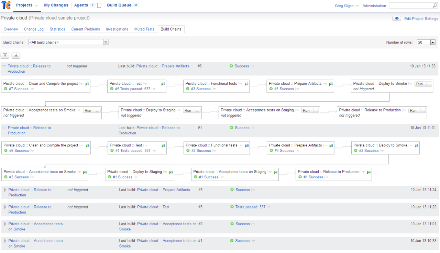Click chain icon in Acceptance tests on Staging box
Image resolution: width=440 pixels, height=253 pixels.
(276, 172)
